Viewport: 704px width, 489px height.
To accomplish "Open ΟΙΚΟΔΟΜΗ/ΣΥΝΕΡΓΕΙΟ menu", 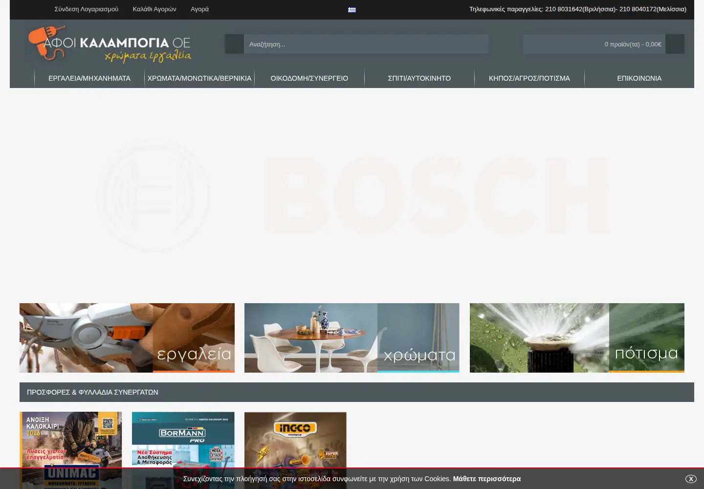I will point(309,78).
